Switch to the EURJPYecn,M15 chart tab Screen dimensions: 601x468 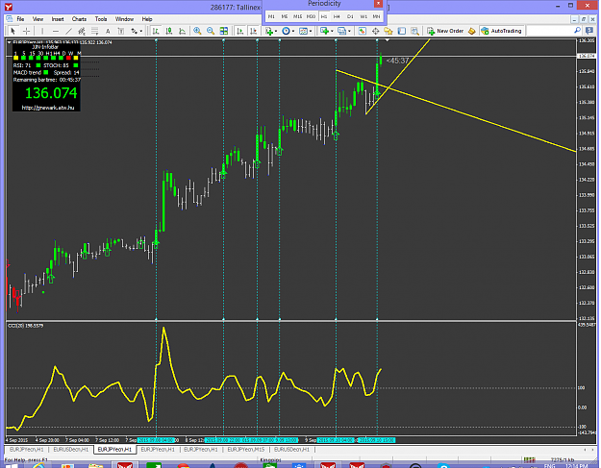pyautogui.click(x=246, y=449)
